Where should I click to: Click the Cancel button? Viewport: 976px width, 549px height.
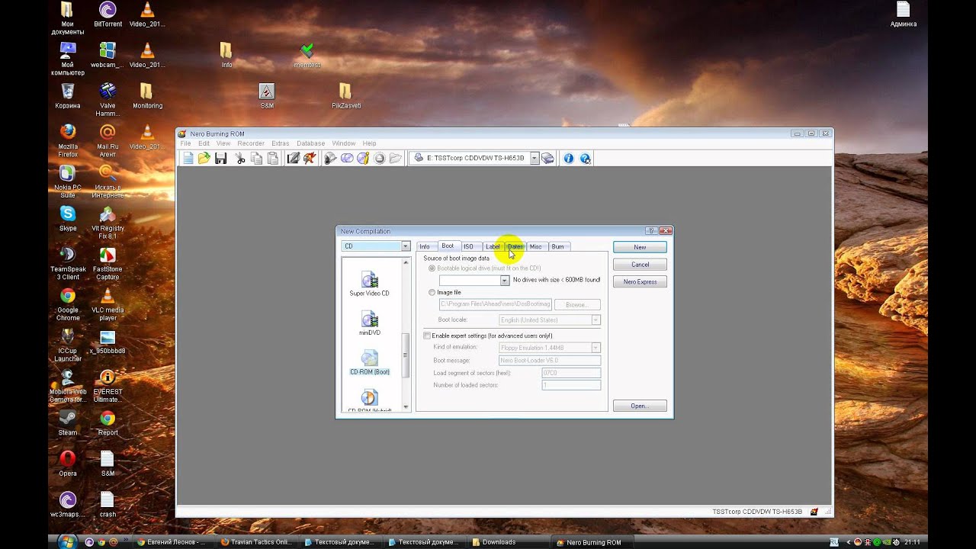pos(640,265)
